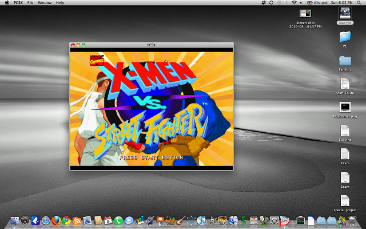Select the PC folder on desktop
The height and width of the screenshot is (229, 366).
(x=345, y=37)
